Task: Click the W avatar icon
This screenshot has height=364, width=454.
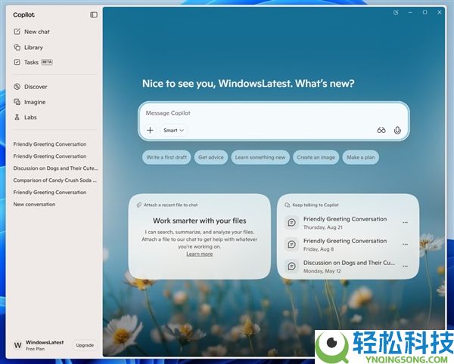Action: coord(17,345)
